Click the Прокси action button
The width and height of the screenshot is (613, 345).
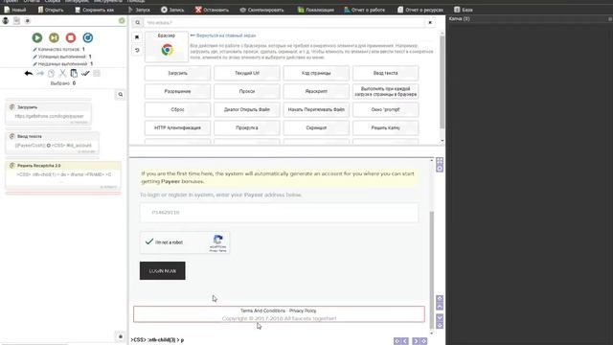pyautogui.click(x=247, y=92)
